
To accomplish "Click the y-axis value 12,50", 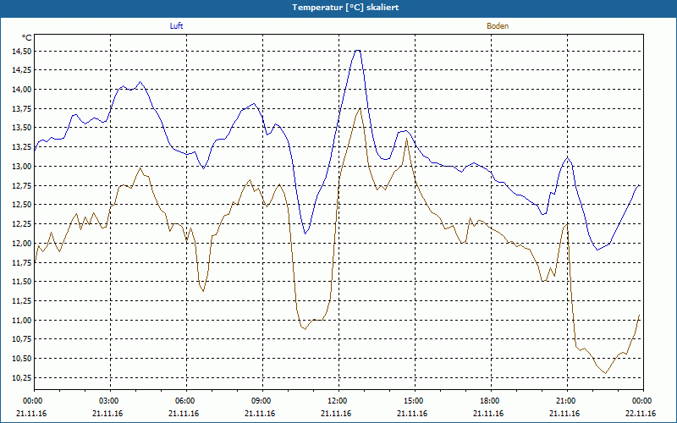I will tap(22, 205).
